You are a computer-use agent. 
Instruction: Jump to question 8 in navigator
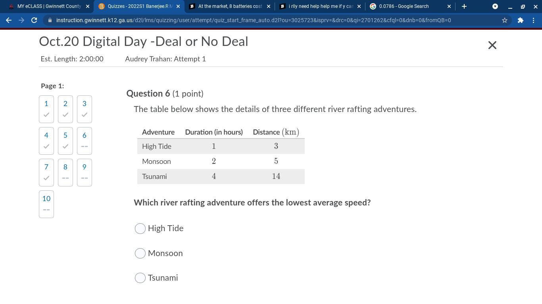point(65,172)
